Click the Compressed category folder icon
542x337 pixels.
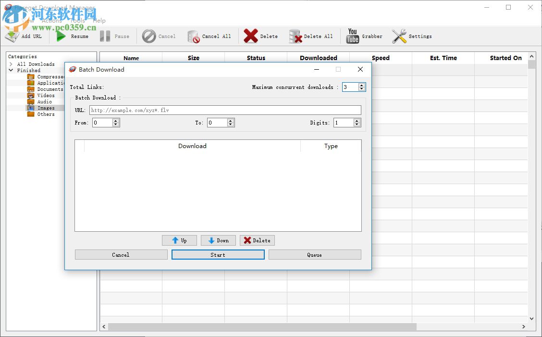click(31, 77)
